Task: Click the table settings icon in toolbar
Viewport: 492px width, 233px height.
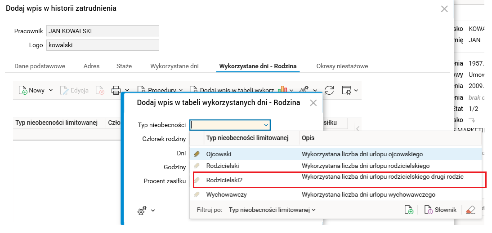Action: click(x=346, y=90)
